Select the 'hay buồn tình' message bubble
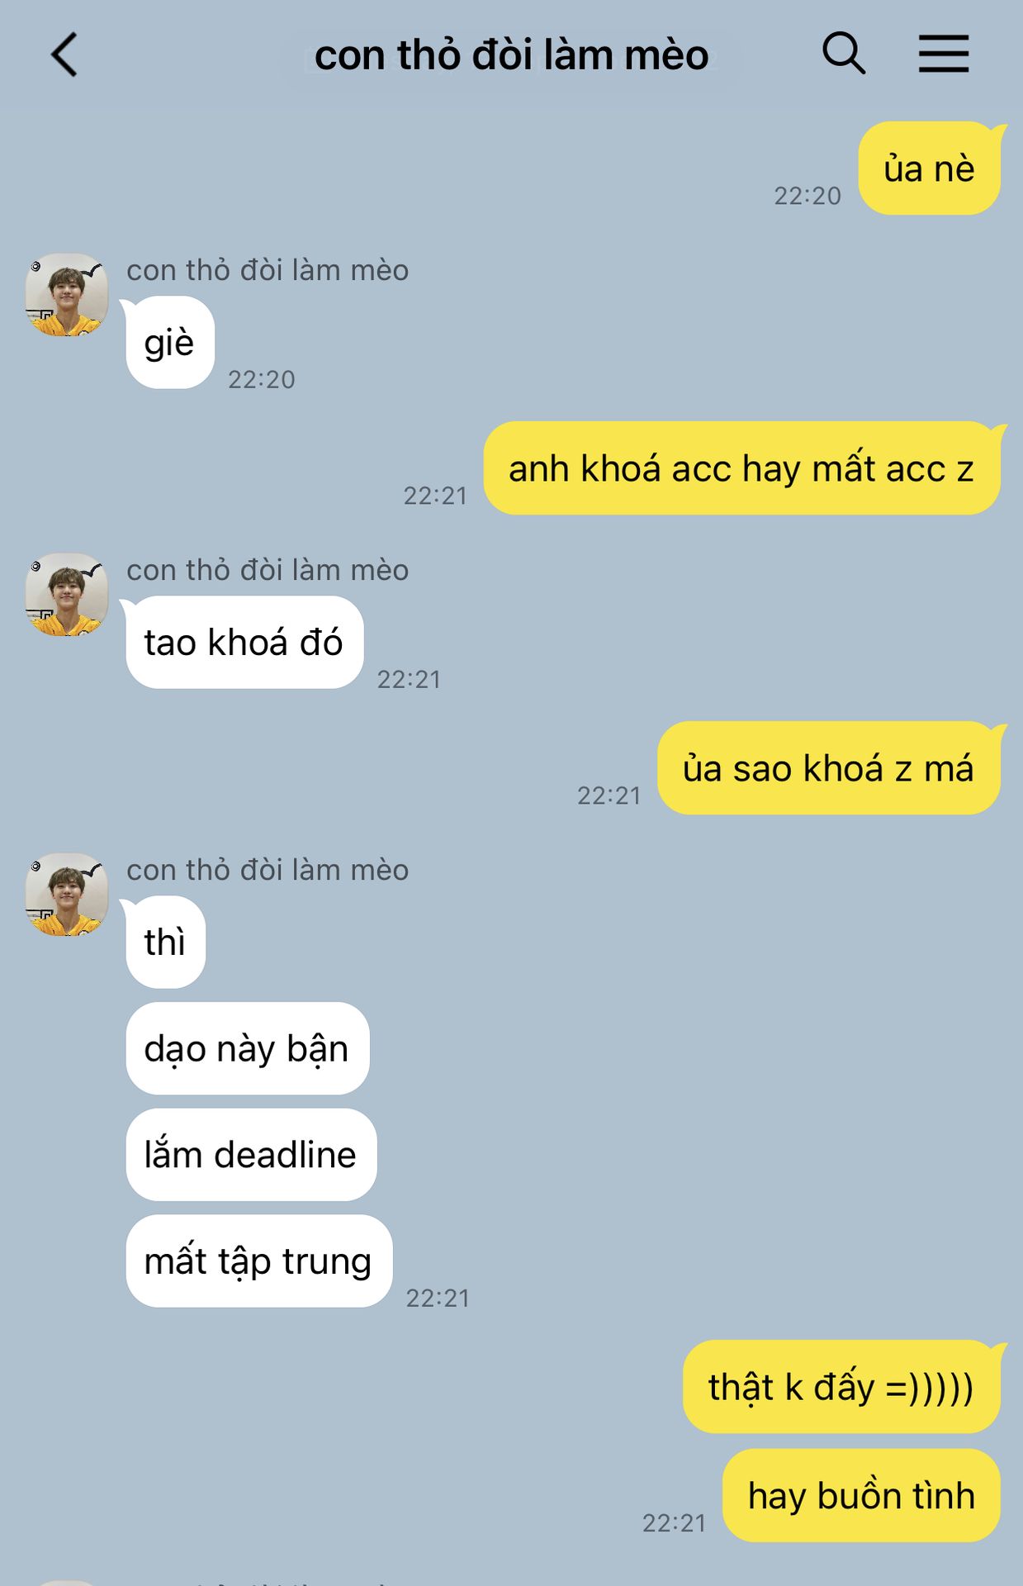The image size is (1023, 1586). (x=861, y=1495)
